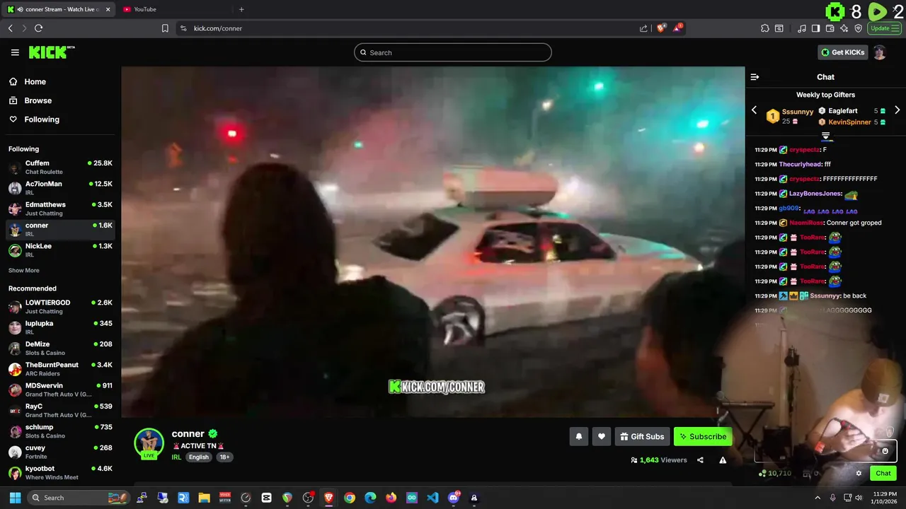Open Cuffem's Chat Roulette channel
This screenshot has width=906, height=509.
point(60,168)
